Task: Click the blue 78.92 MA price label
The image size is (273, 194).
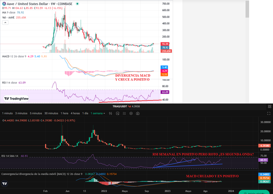Action: 165,47
